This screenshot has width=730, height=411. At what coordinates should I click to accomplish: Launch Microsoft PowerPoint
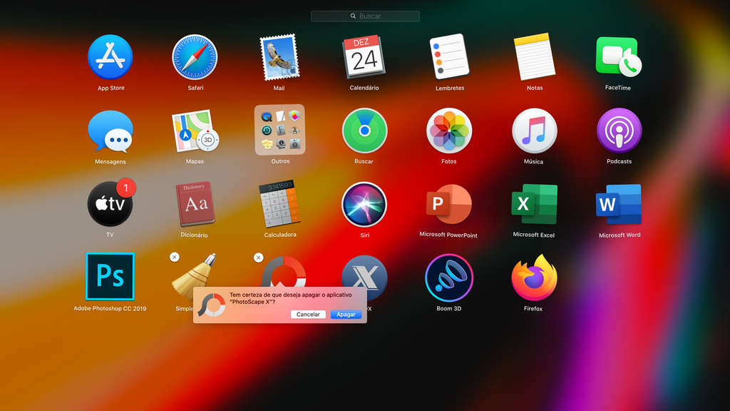point(449,204)
